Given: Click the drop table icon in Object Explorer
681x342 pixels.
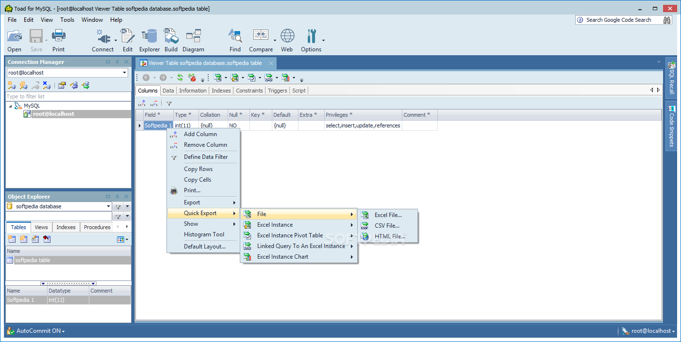Looking at the screenshot, I should pos(47,239).
